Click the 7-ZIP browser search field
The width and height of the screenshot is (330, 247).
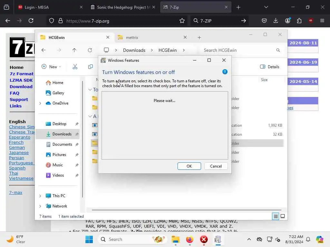click(219, 21)
